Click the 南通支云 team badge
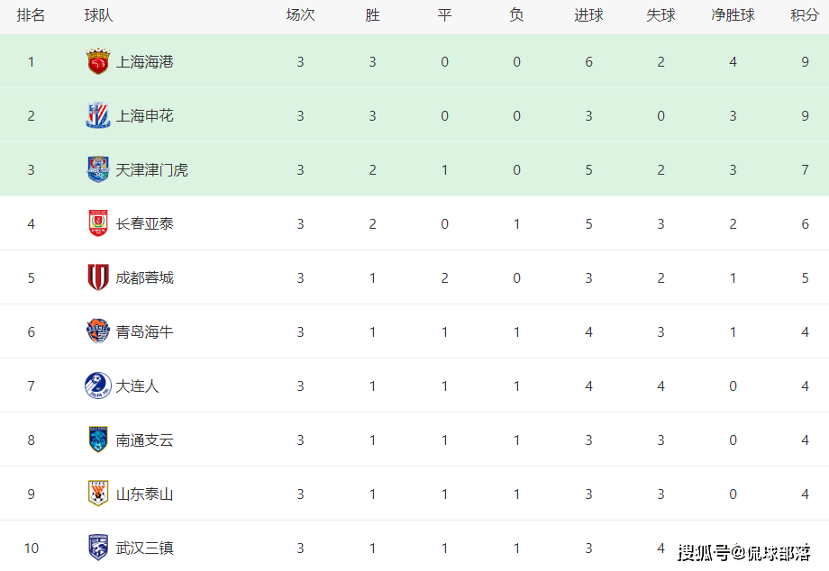This screenshot has width=829, height=571. pos(98,440)
